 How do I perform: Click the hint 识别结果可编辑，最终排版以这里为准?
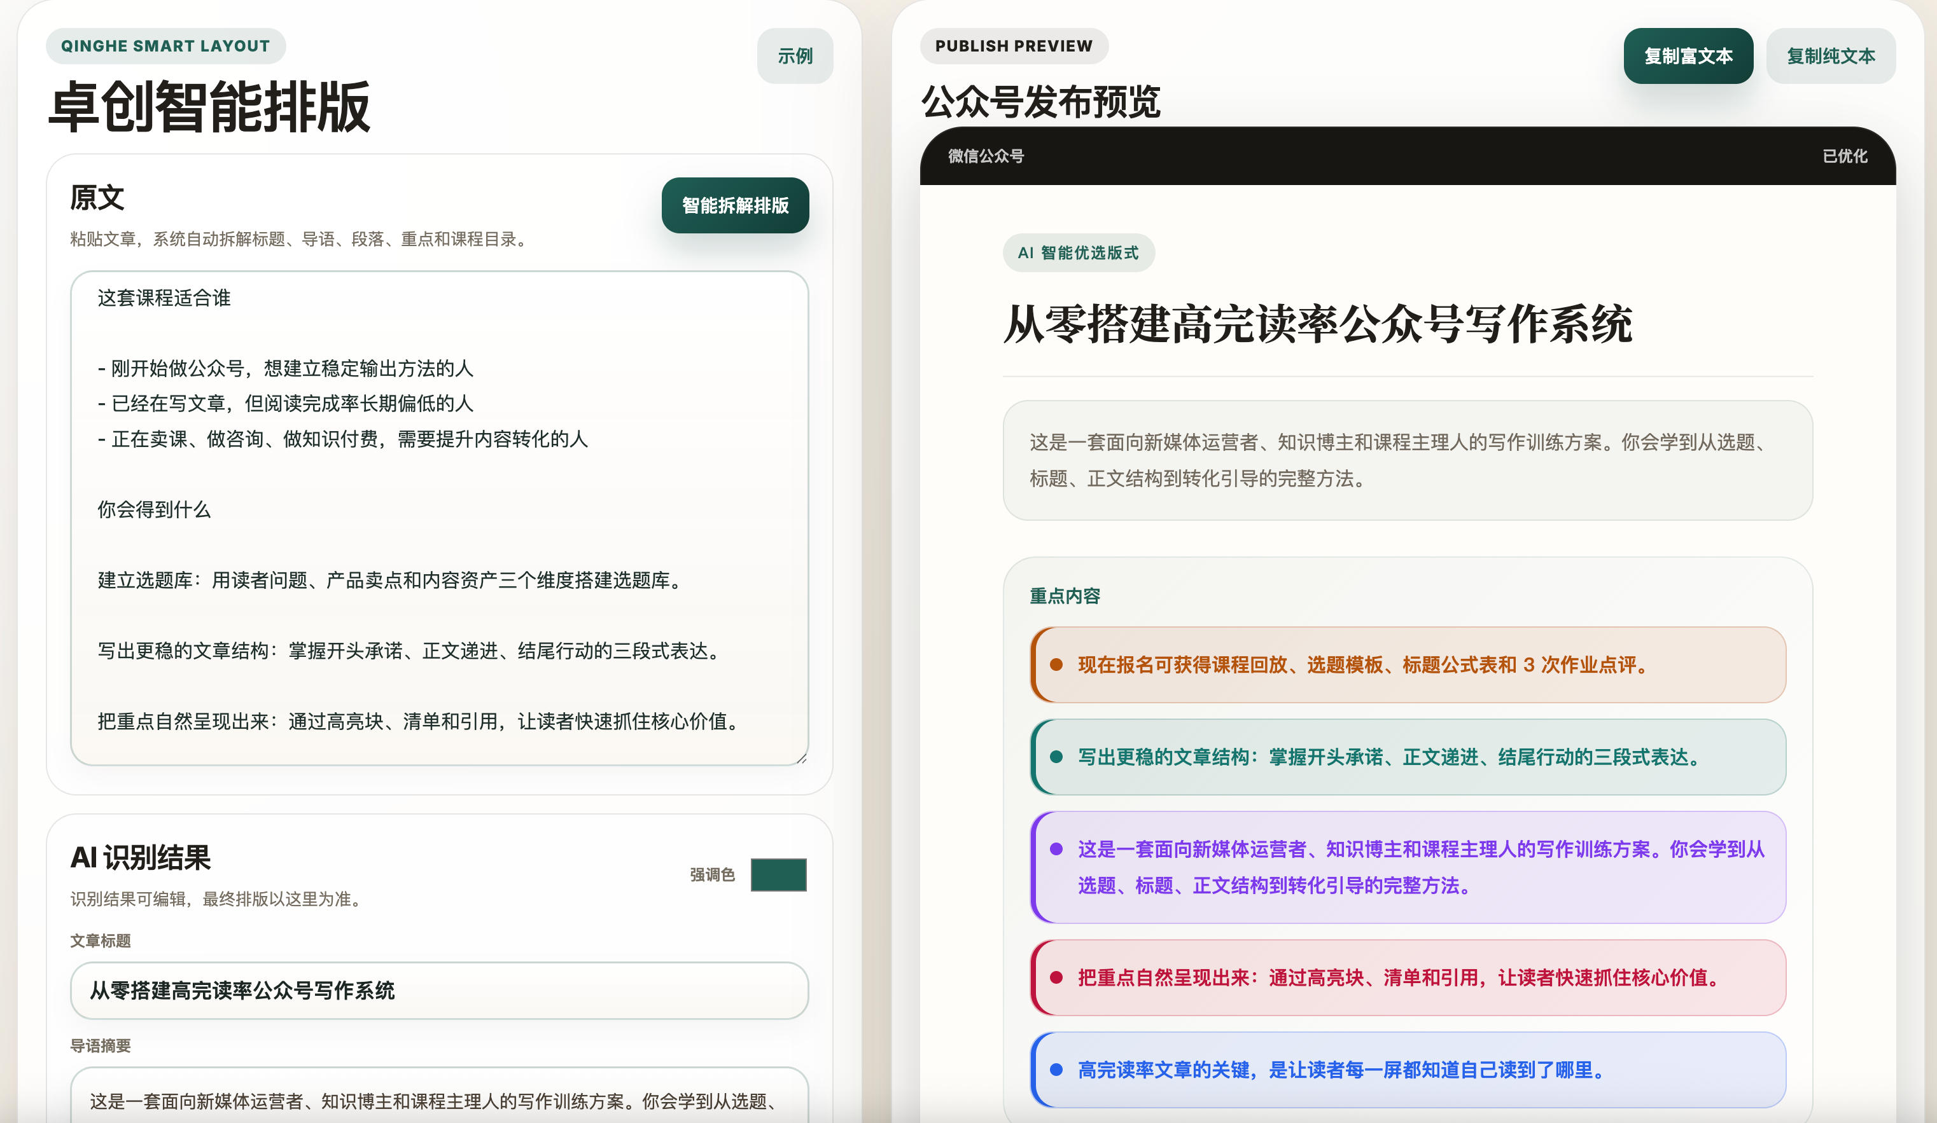click(x=218, y=899)
